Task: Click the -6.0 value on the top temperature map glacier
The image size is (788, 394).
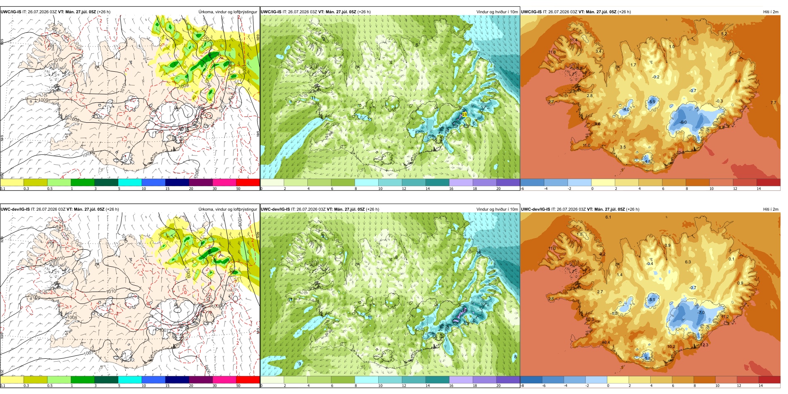Action: point(683,122)
